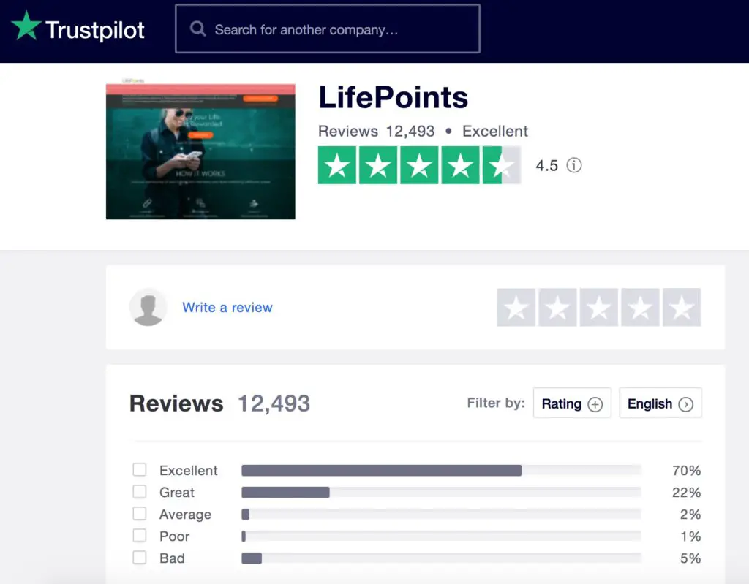Click the 1% percentage value
Screen dimensions: 749x584
pos(690,536)
